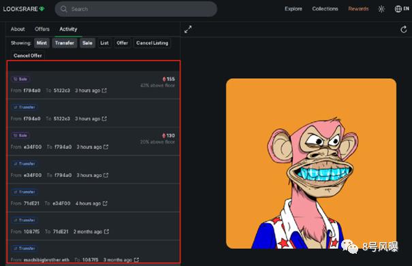Toggle the Mint activity filter
Screen dimensions: 412x266
(42, 43)
